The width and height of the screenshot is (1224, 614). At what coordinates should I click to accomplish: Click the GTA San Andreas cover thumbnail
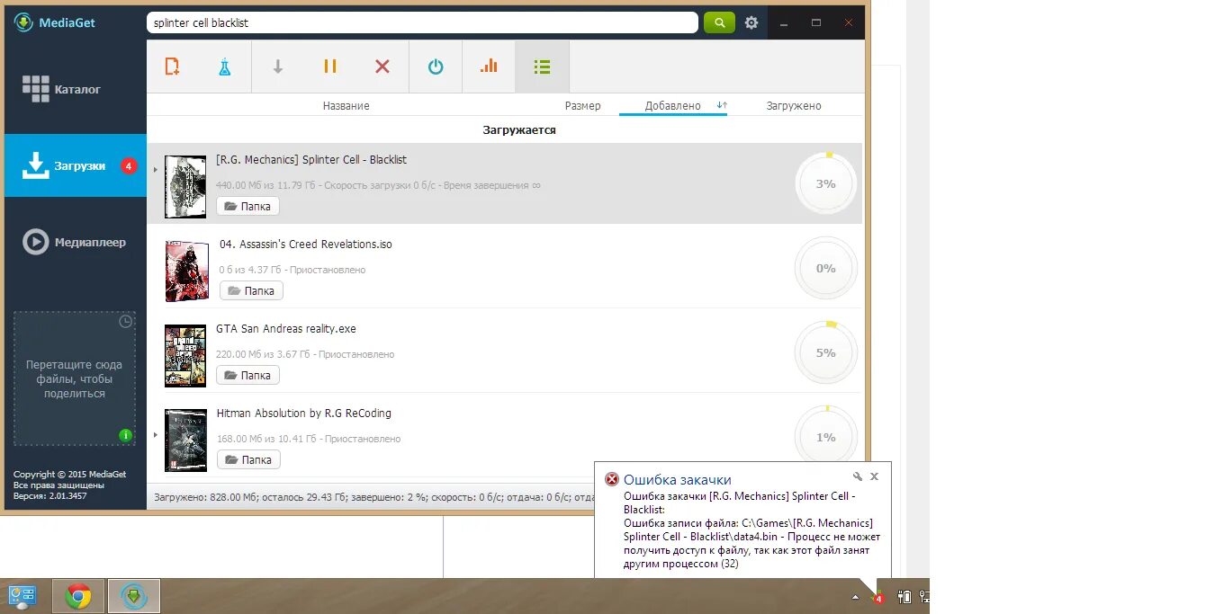[185, 356]
